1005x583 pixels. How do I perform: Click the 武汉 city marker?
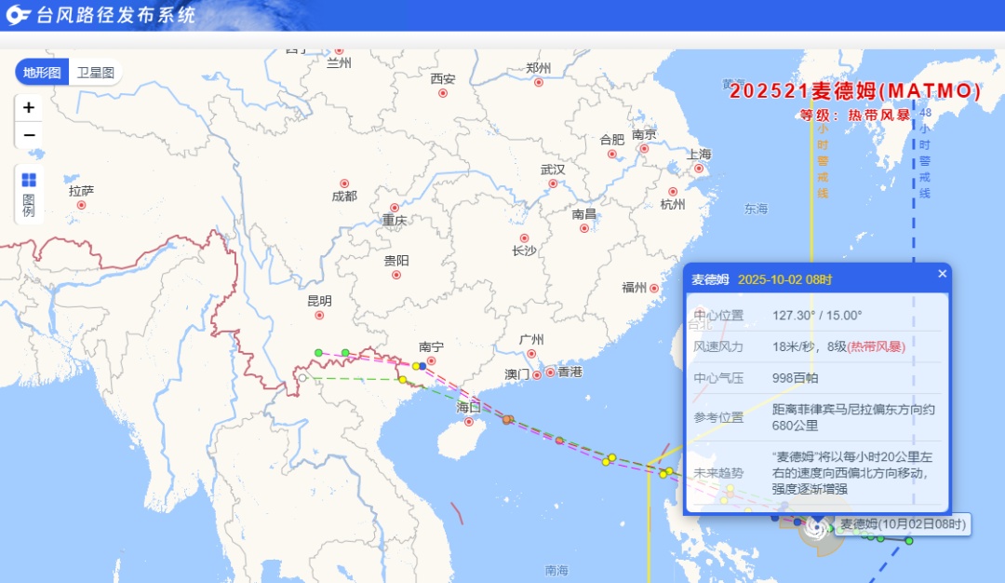pos(553,183)
